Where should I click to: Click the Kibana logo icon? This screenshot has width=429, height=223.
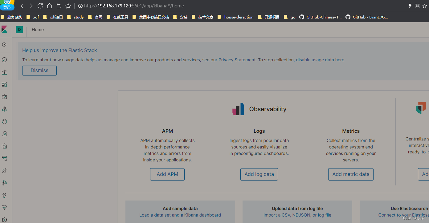(4, 30)
